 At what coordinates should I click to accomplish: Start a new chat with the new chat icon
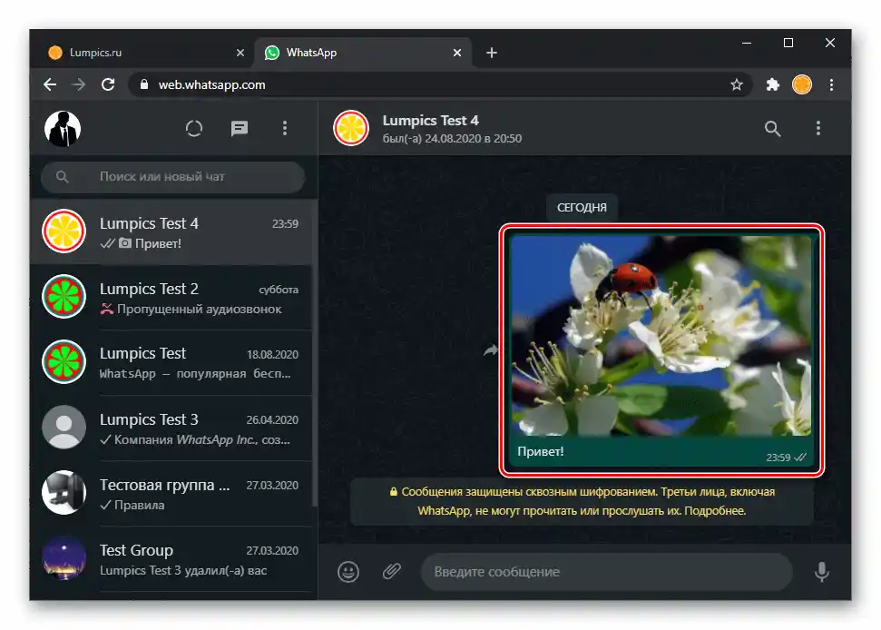[240, 128]
